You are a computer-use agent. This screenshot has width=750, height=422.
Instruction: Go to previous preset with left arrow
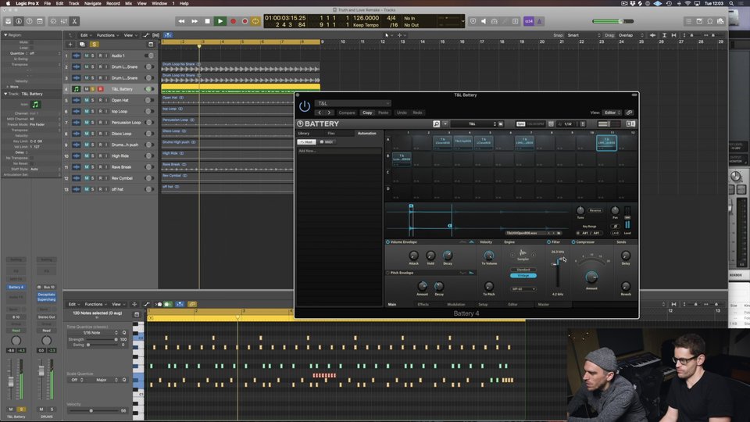pos(320,113)
